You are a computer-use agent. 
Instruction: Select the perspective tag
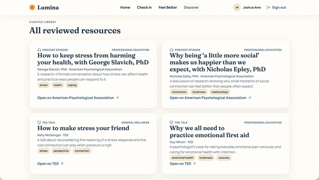pos(61,151)
